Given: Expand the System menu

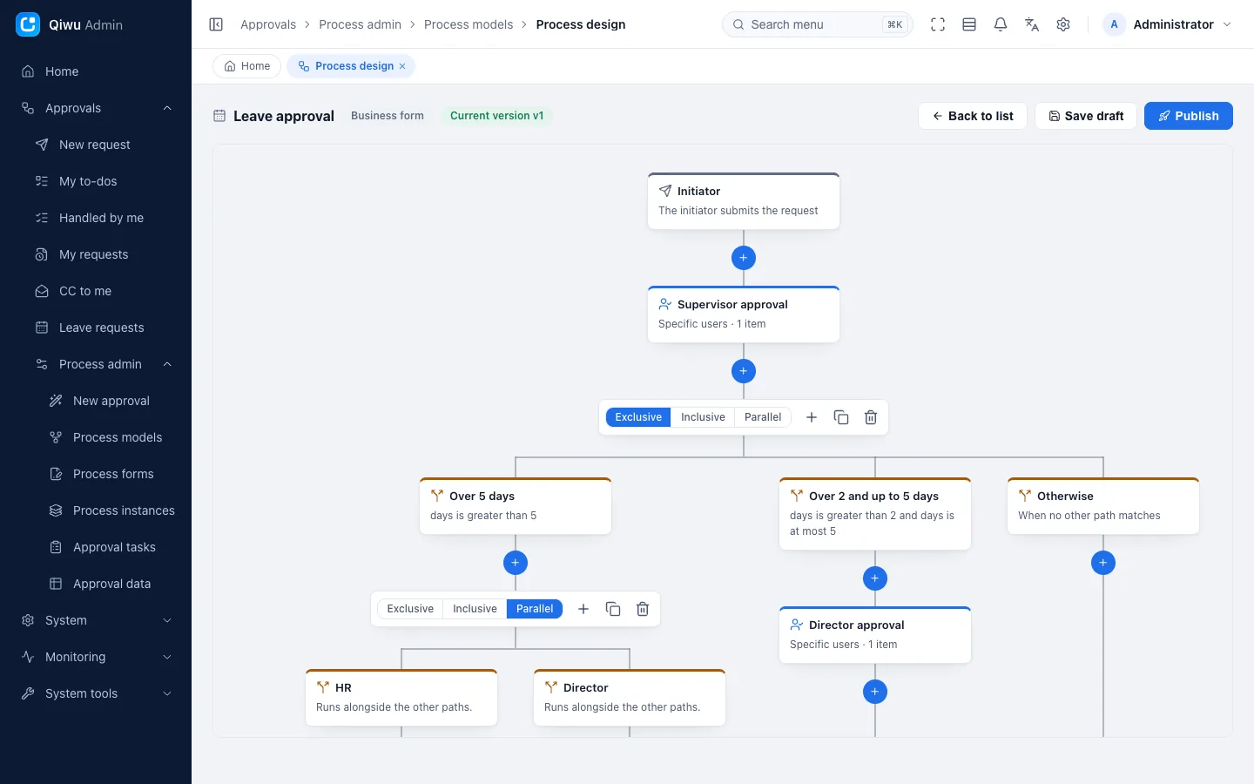Looking at the screenshot, I should [96, 620].
